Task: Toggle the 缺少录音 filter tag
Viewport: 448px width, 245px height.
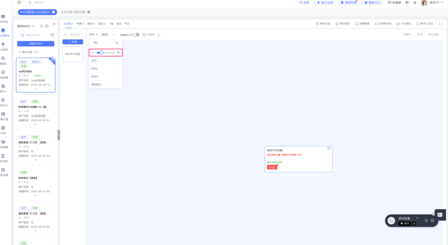Action: point(433,35)
